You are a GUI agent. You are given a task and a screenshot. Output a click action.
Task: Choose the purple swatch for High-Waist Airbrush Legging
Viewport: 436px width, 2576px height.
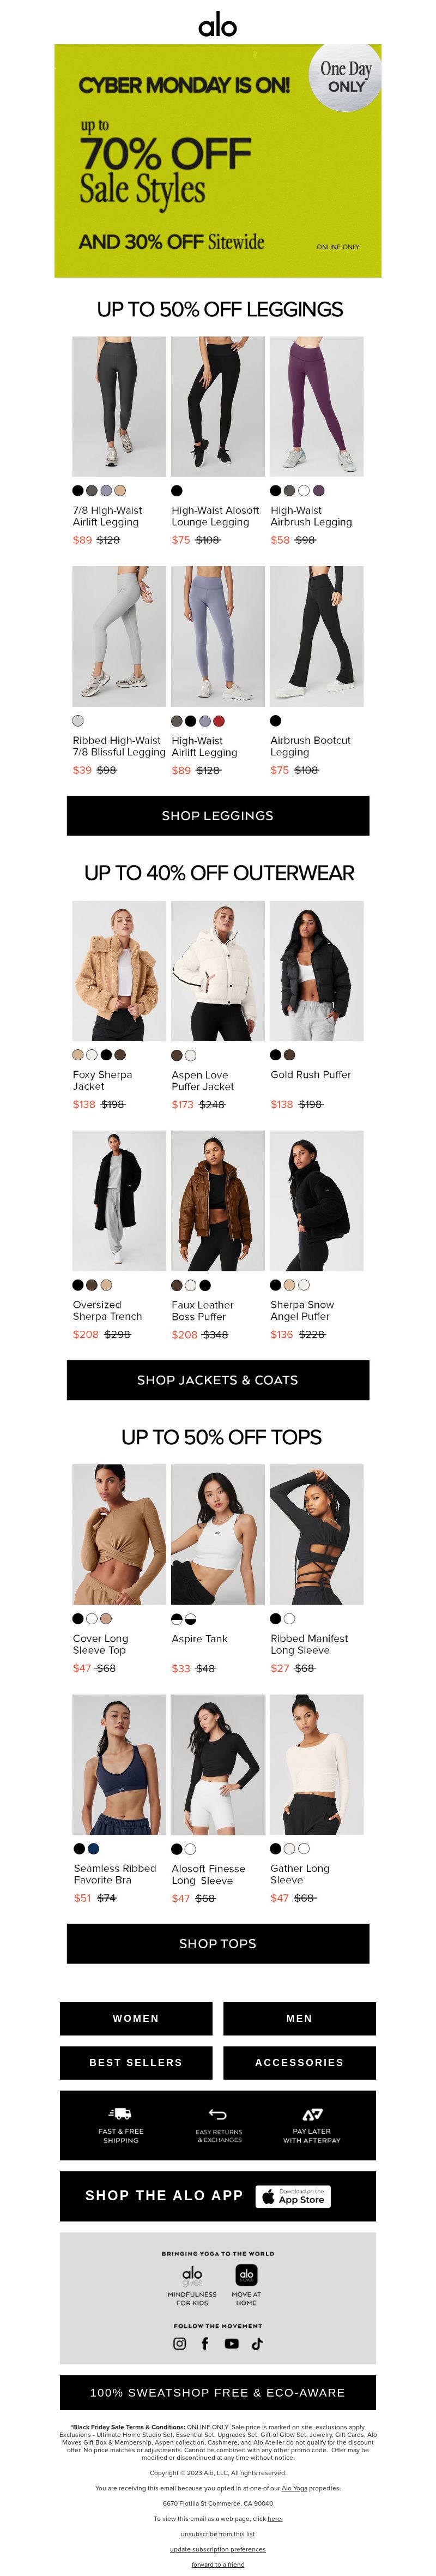(318, 491)
